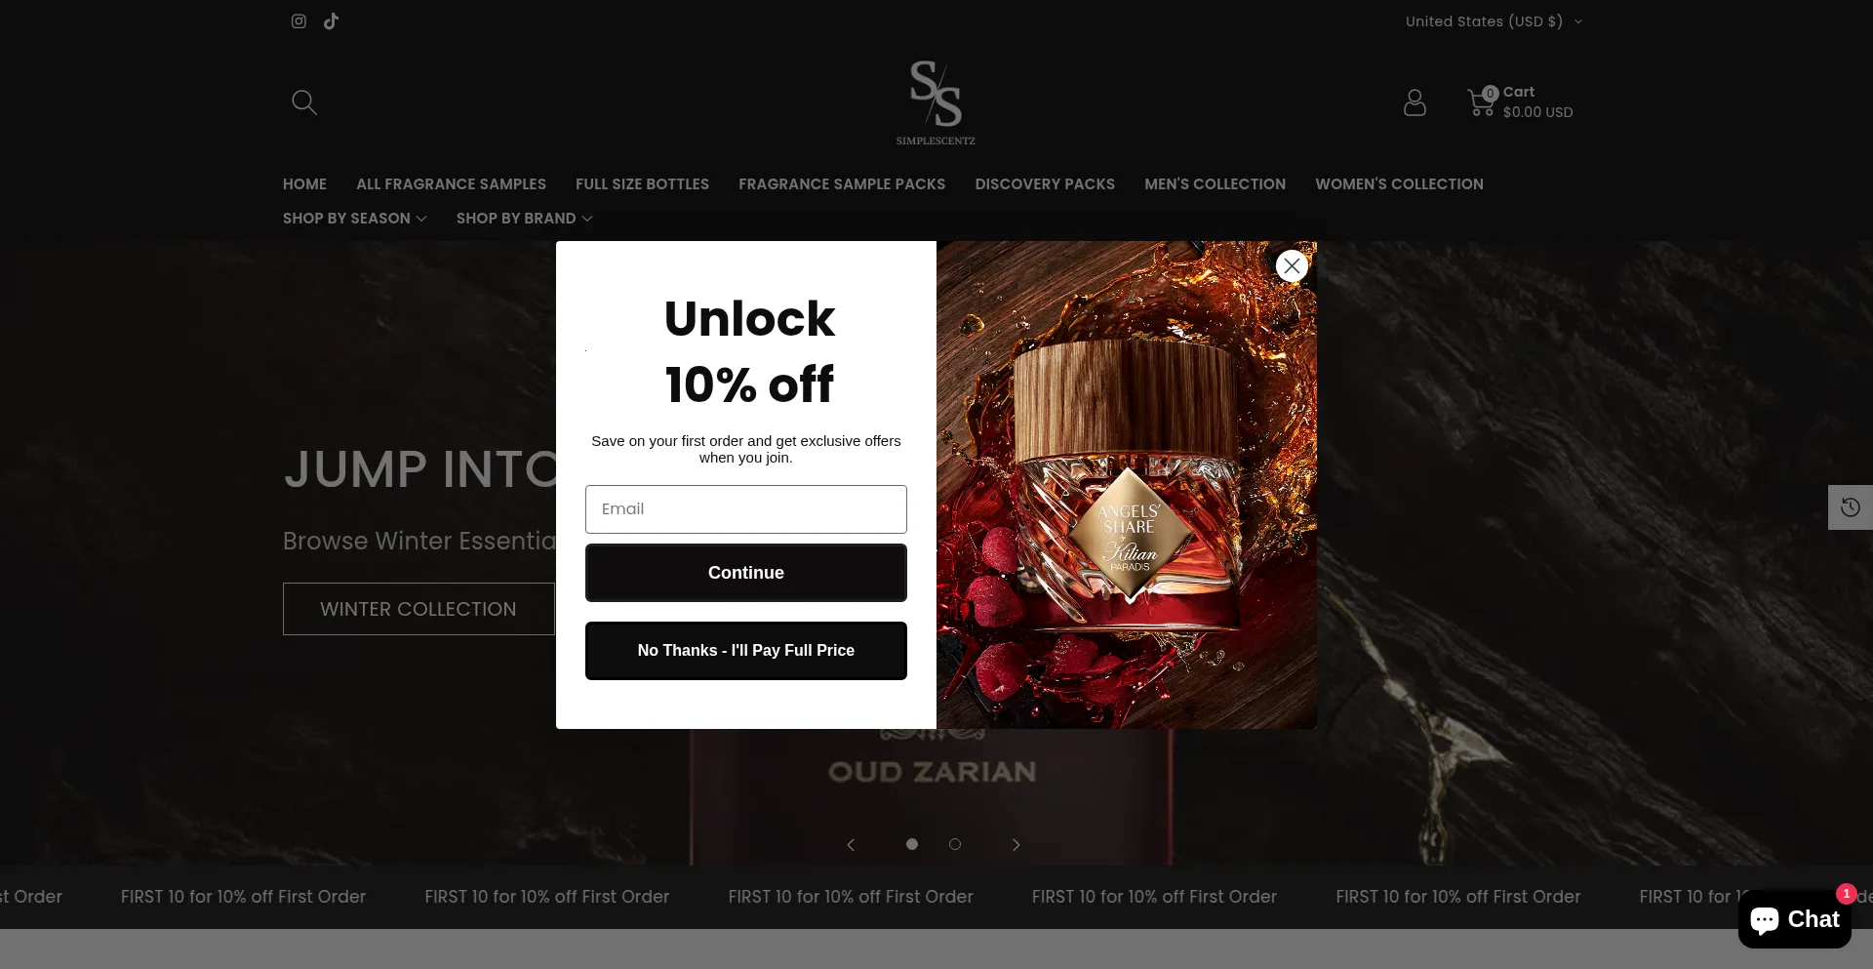The height and width of the screenshot is (969, 1873).
Task: Open the TikTok profile icon
Action: pyautogui.click(x=332, y=21)
